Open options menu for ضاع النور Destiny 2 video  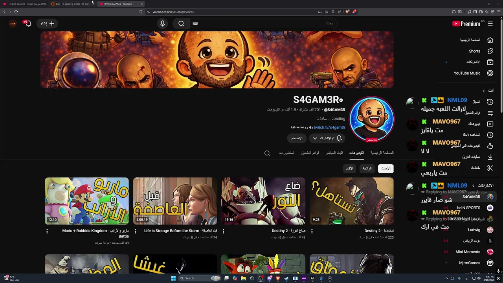tap(224, 231)
